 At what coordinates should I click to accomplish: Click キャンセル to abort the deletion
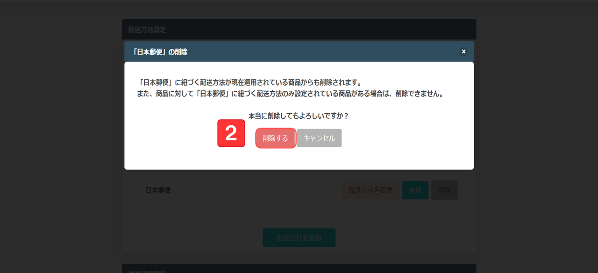pyautogui.click(x=320, y=138)
